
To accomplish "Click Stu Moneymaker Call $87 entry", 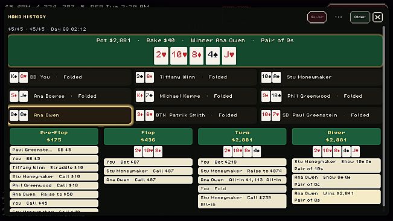I will click(x=148, y=171).
